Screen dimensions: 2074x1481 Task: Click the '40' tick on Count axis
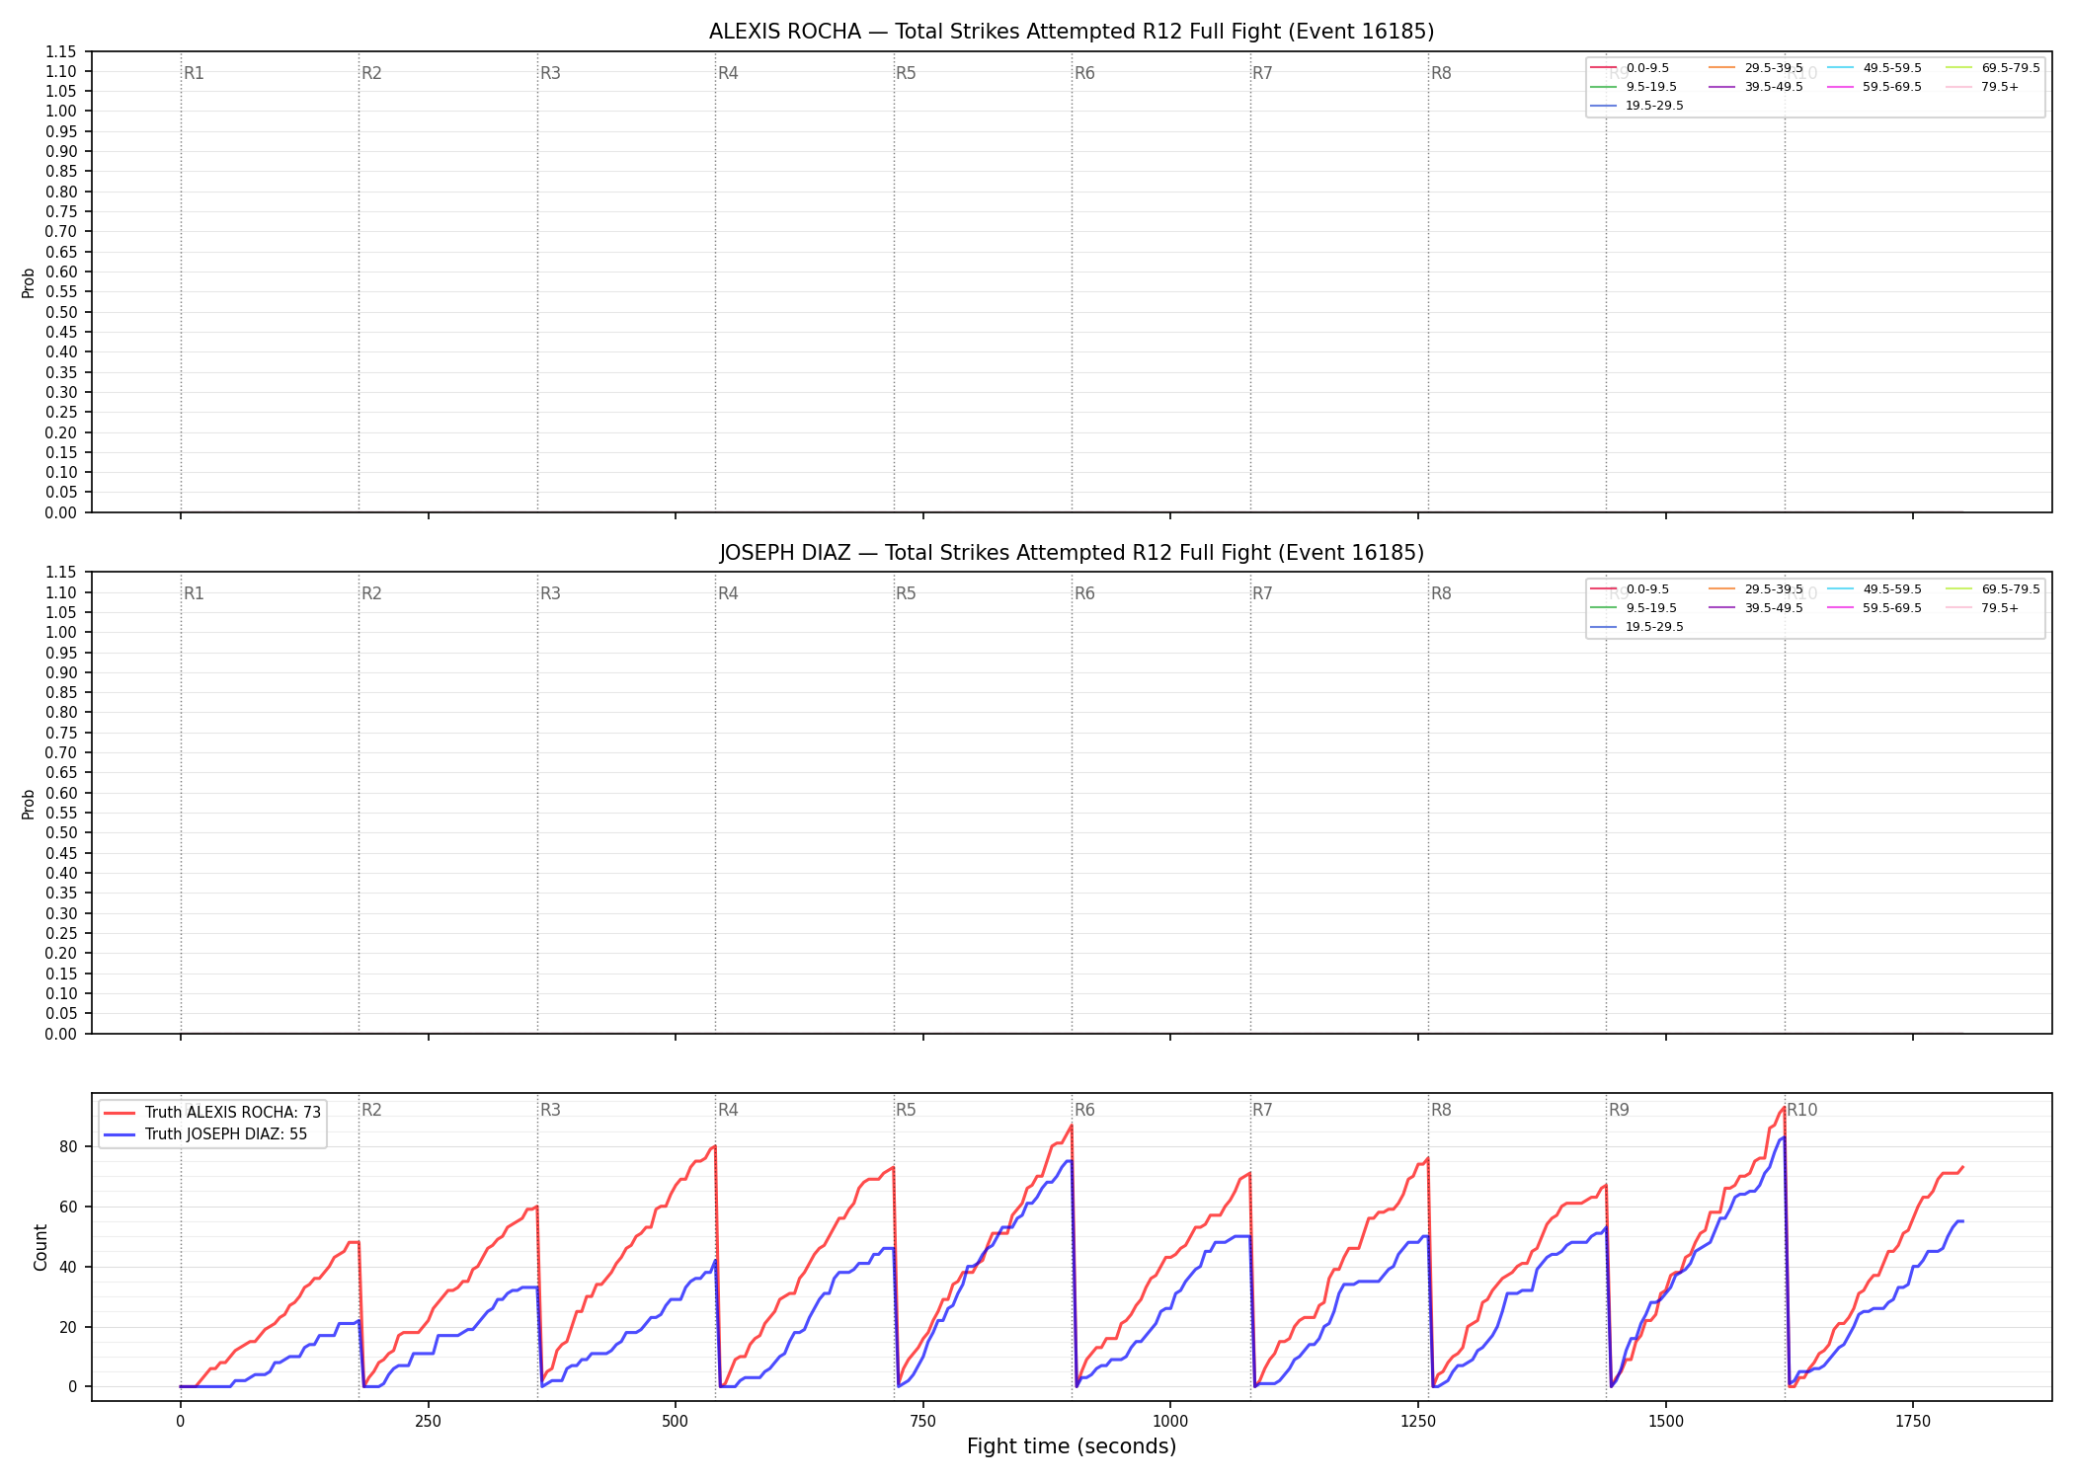[68, 1267]
